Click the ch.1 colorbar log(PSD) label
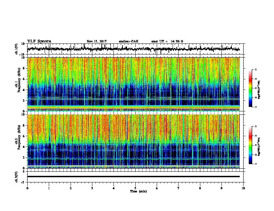 click(259, 90)
